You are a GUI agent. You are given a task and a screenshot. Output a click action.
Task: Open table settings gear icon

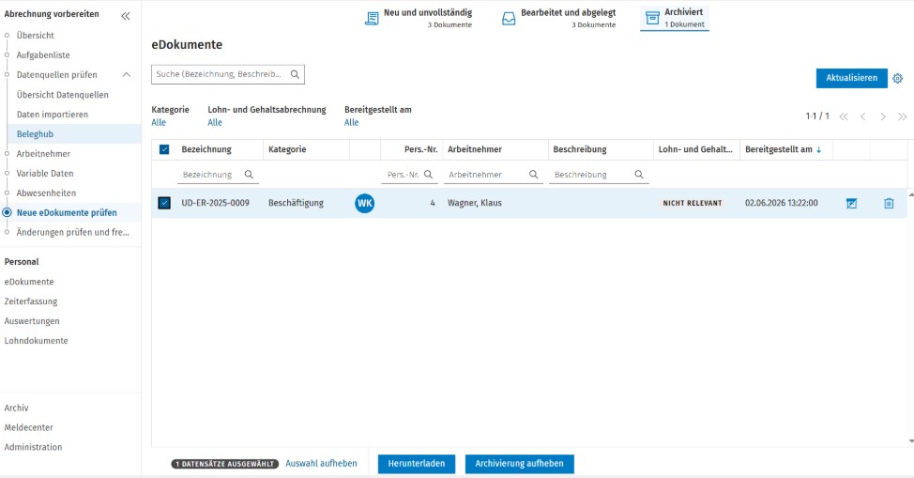897,78
